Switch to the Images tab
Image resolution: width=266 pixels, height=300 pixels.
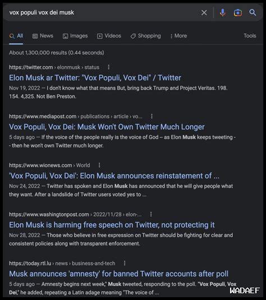point(75,36)
